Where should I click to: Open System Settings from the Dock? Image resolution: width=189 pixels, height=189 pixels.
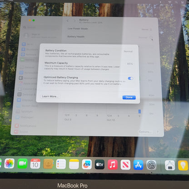point(151,165)
